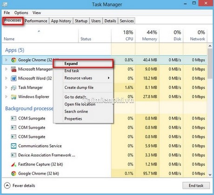Click the scrollbar up arrow
The image size is (214, 195).
(x=210, y=46)
